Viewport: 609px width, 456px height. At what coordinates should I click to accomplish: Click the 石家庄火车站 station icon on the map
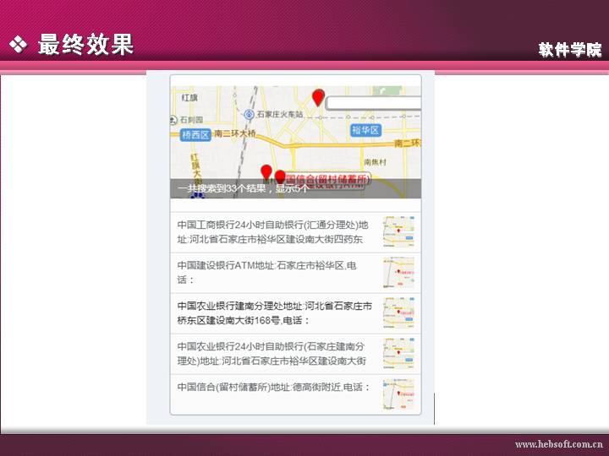pyautogui.click(x=249, y=114)
